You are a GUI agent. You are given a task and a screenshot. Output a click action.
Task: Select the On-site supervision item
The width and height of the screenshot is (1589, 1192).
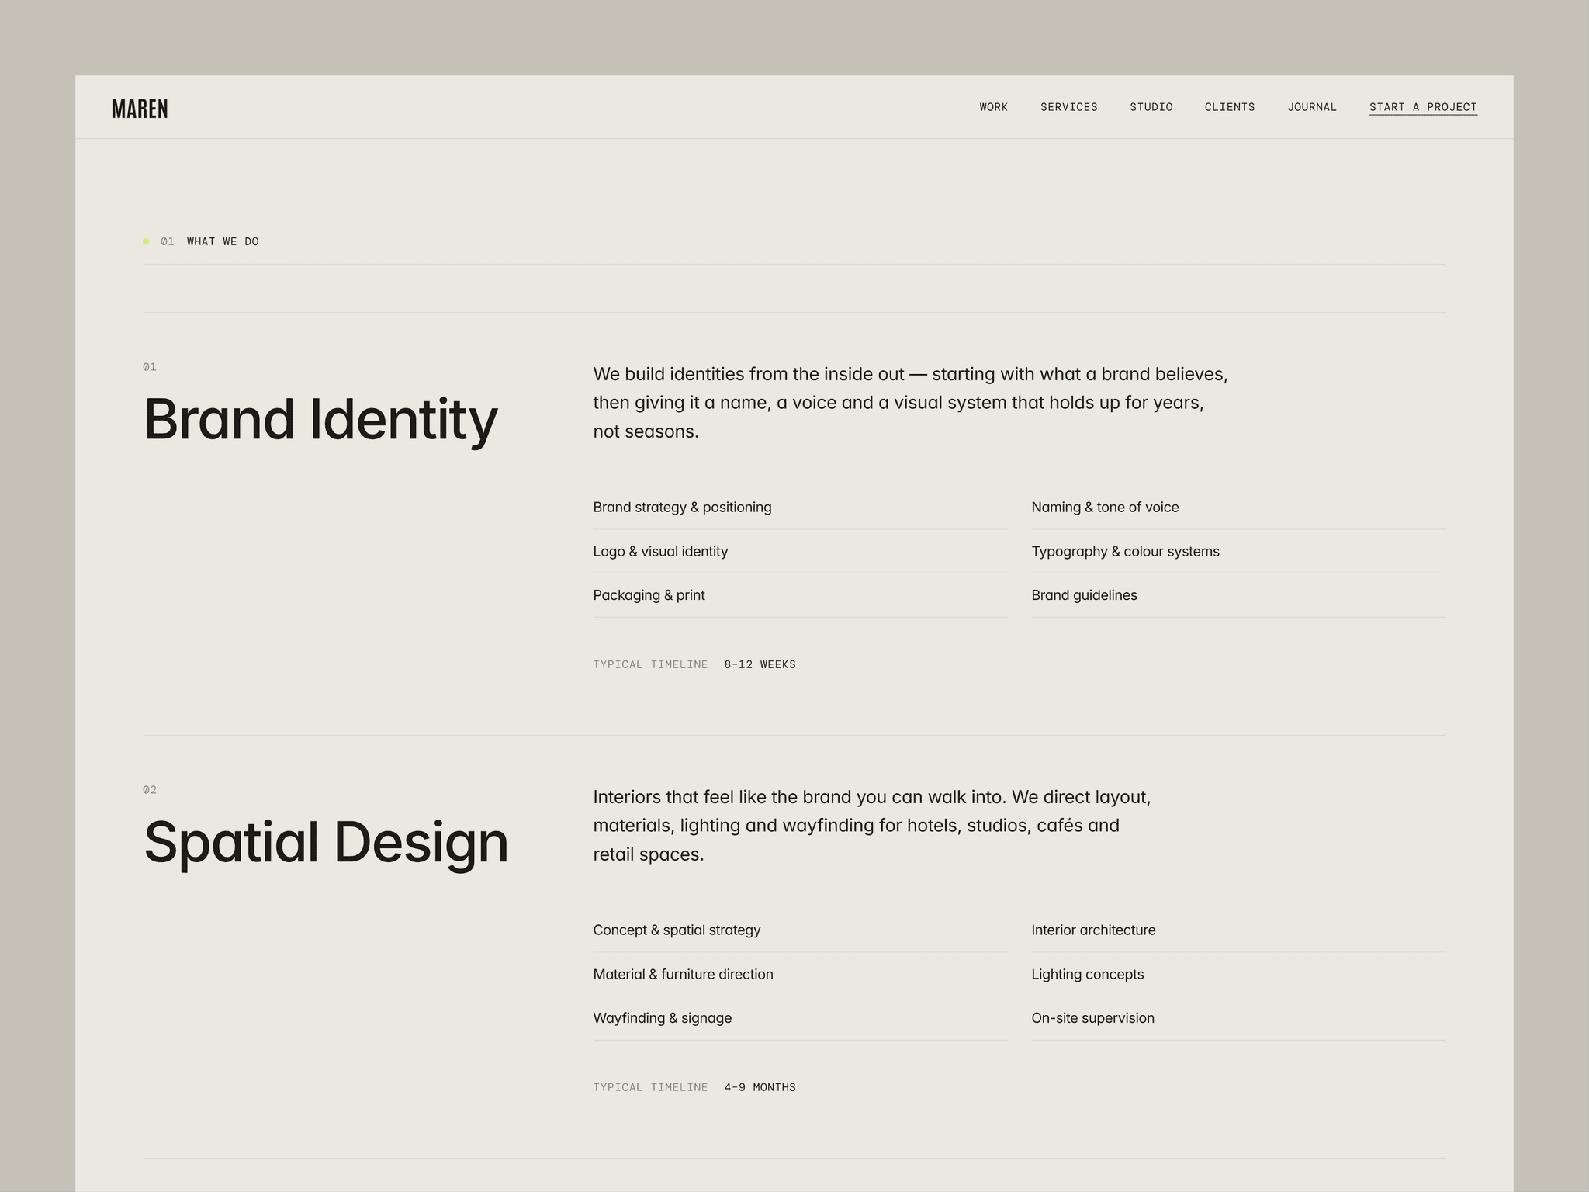click(1238, 1018)
